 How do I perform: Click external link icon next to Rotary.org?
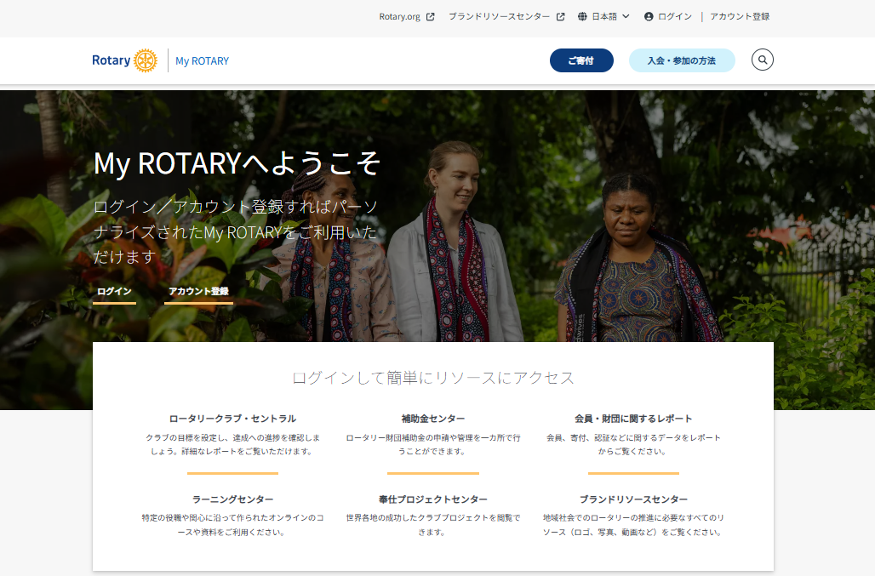click(431, 16)
